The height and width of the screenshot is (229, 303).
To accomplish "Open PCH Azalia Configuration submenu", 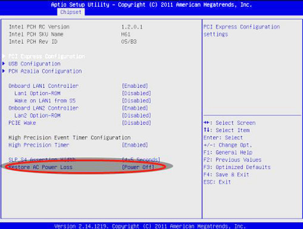I will point(45,71).
